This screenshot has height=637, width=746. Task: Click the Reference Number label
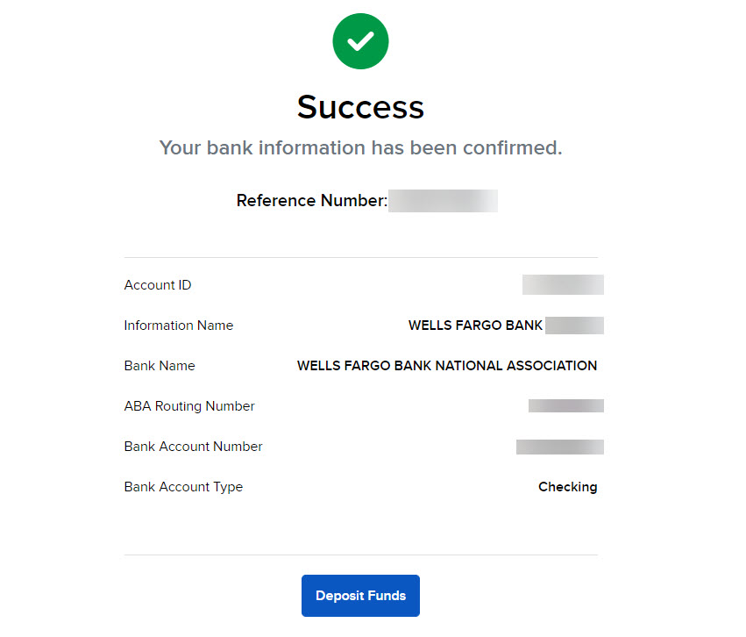point(311,200)
